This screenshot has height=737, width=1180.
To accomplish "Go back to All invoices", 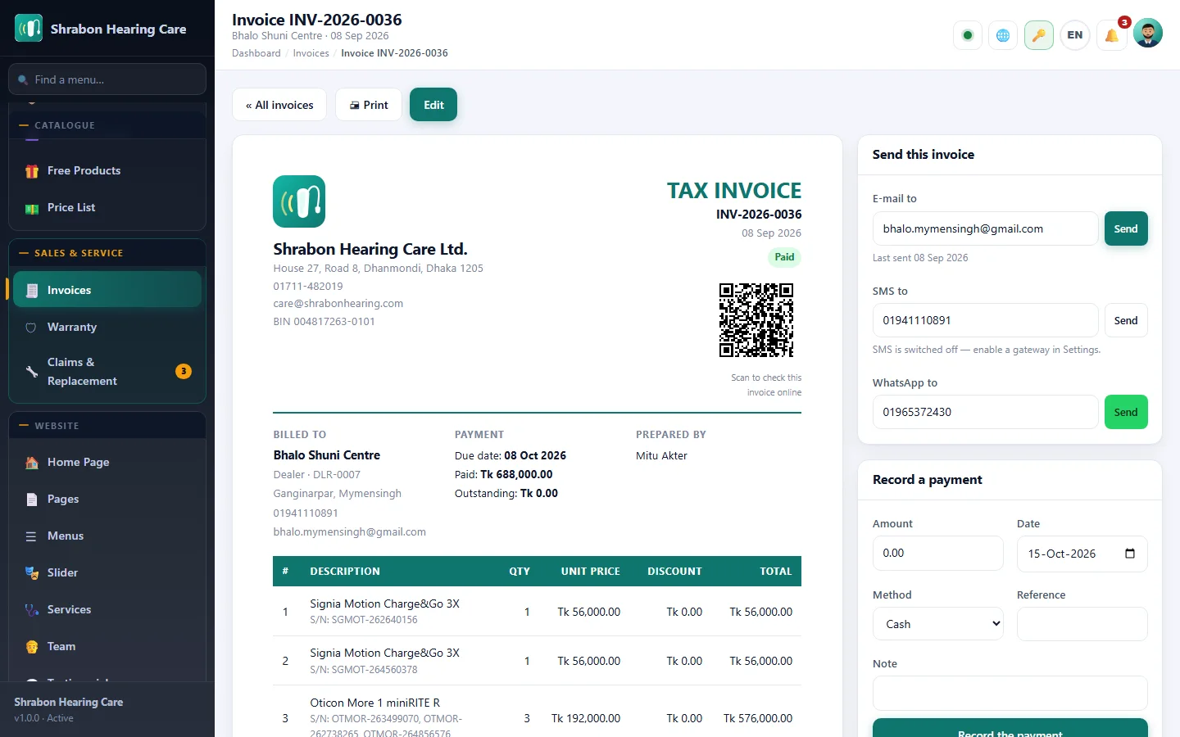I will tap(279, 105).
